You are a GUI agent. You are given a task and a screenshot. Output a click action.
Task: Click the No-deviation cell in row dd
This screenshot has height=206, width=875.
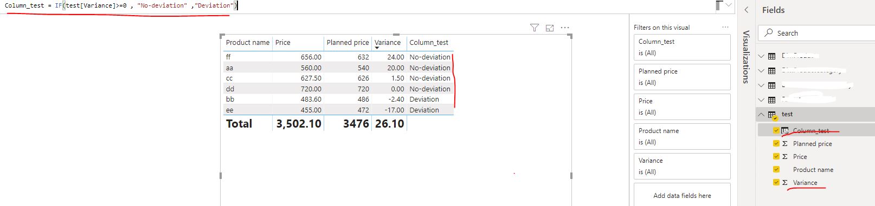pos(430,89)
